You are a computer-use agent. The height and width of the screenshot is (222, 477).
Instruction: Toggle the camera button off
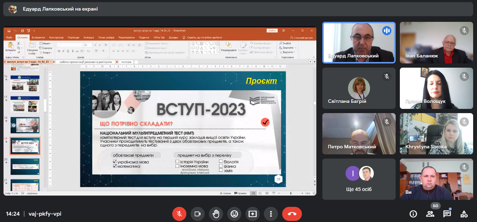[x=198, y=214]
